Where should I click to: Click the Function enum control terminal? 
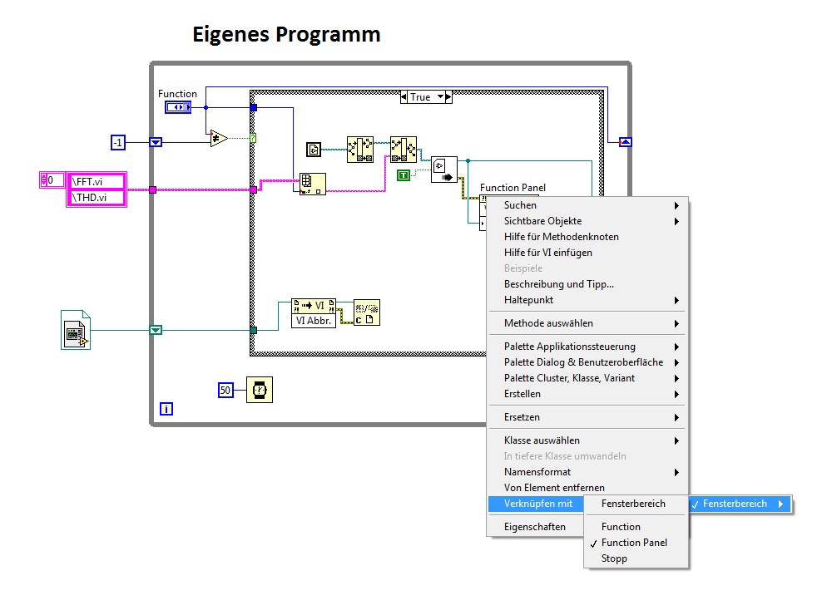(178, 107)
